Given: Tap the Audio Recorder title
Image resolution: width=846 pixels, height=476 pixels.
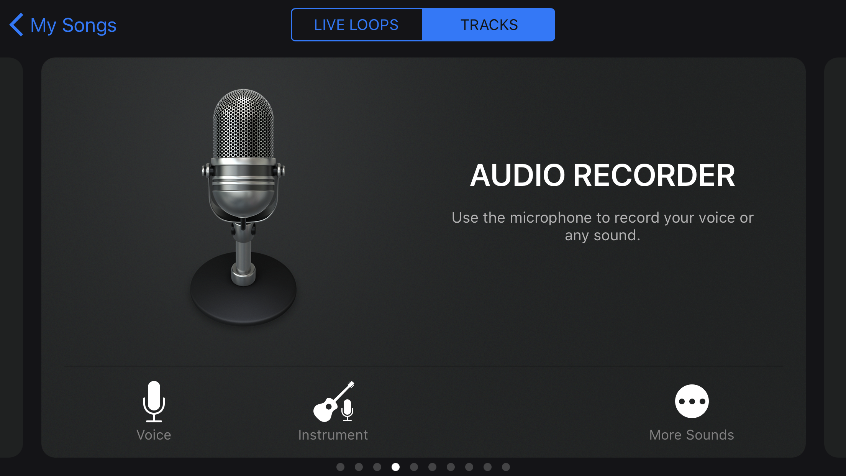Looking at the screenshot, I should click(x=602, y=176).
